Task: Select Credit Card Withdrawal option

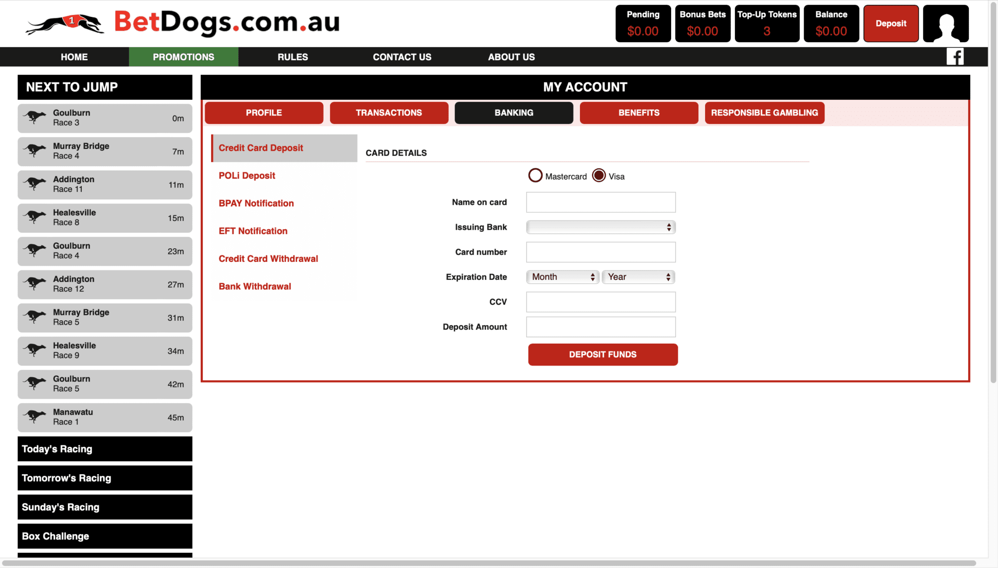Action: 284,259
